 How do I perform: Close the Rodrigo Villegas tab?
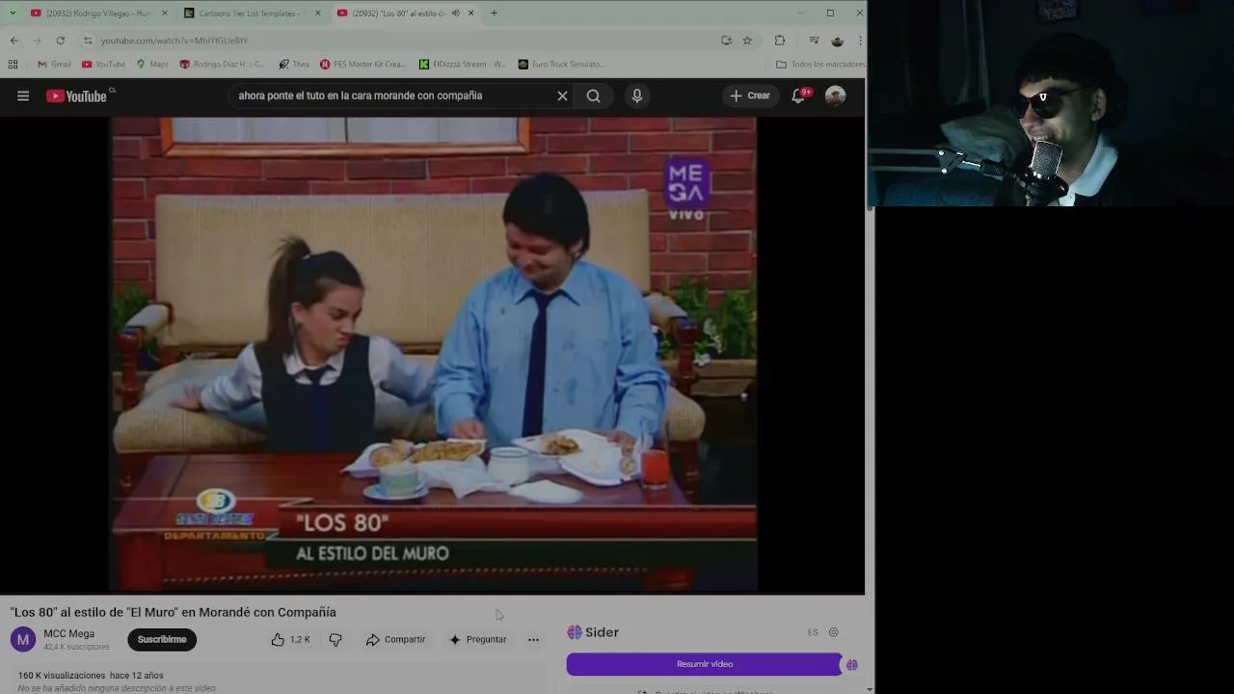click(165, 13)
